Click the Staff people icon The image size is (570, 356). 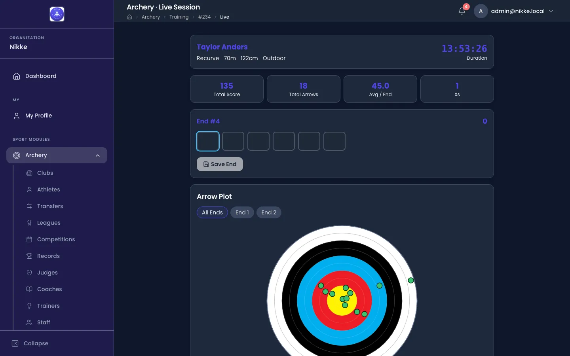point(29,322)
